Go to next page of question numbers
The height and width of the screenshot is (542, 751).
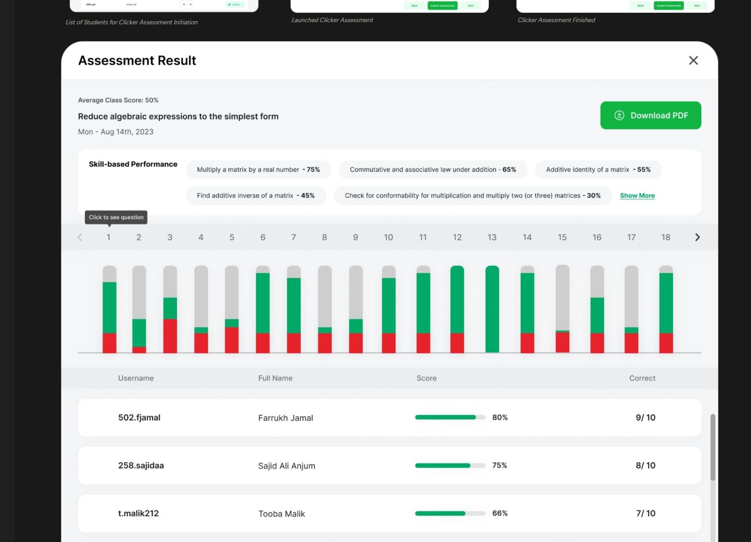point(698,237)
